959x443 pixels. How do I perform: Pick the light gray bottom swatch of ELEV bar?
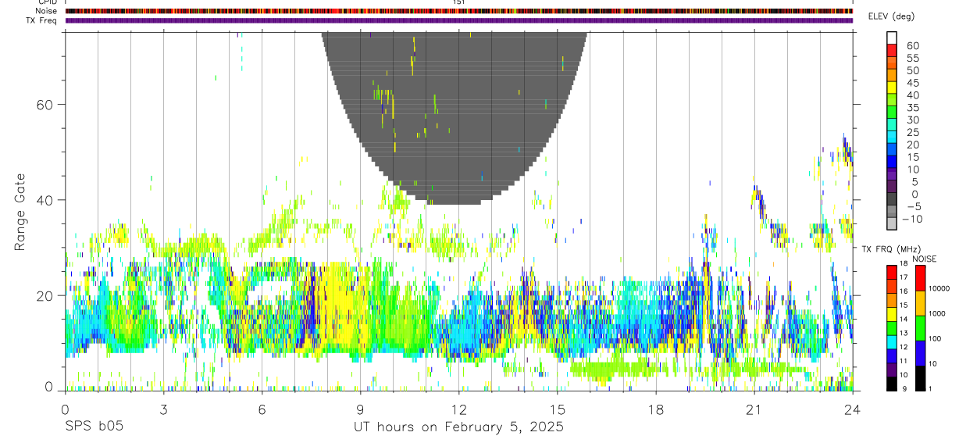pyautogui.click(x=892, y=223)
